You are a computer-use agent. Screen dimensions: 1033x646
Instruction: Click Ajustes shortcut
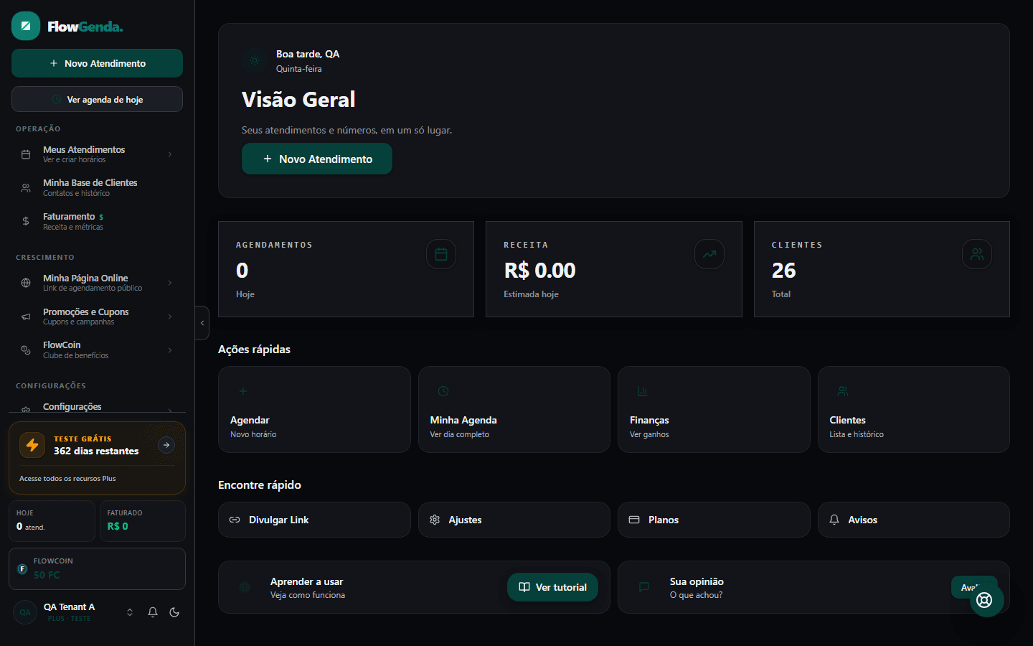click(x=514, y=520)
